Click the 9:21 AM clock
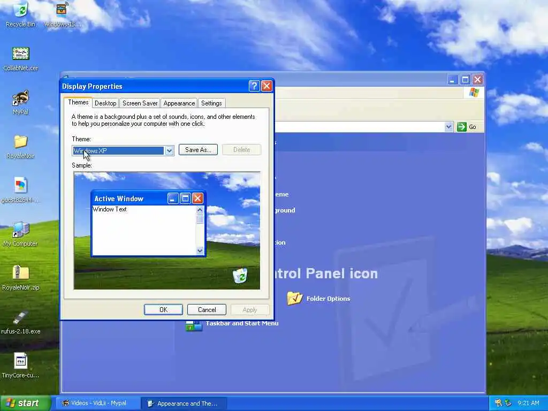Image resolution: width=548 pixels, height=411 pixels. click(x=528, y=403)
